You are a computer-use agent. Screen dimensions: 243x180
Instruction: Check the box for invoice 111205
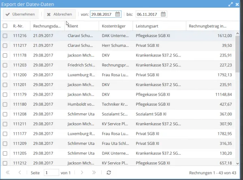5,153
